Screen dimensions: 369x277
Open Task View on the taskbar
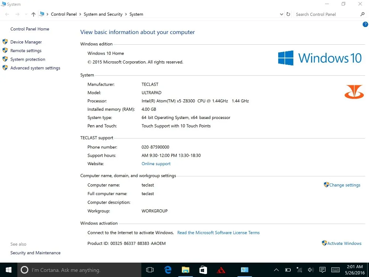pyautogui.click(x=150, y=270)
